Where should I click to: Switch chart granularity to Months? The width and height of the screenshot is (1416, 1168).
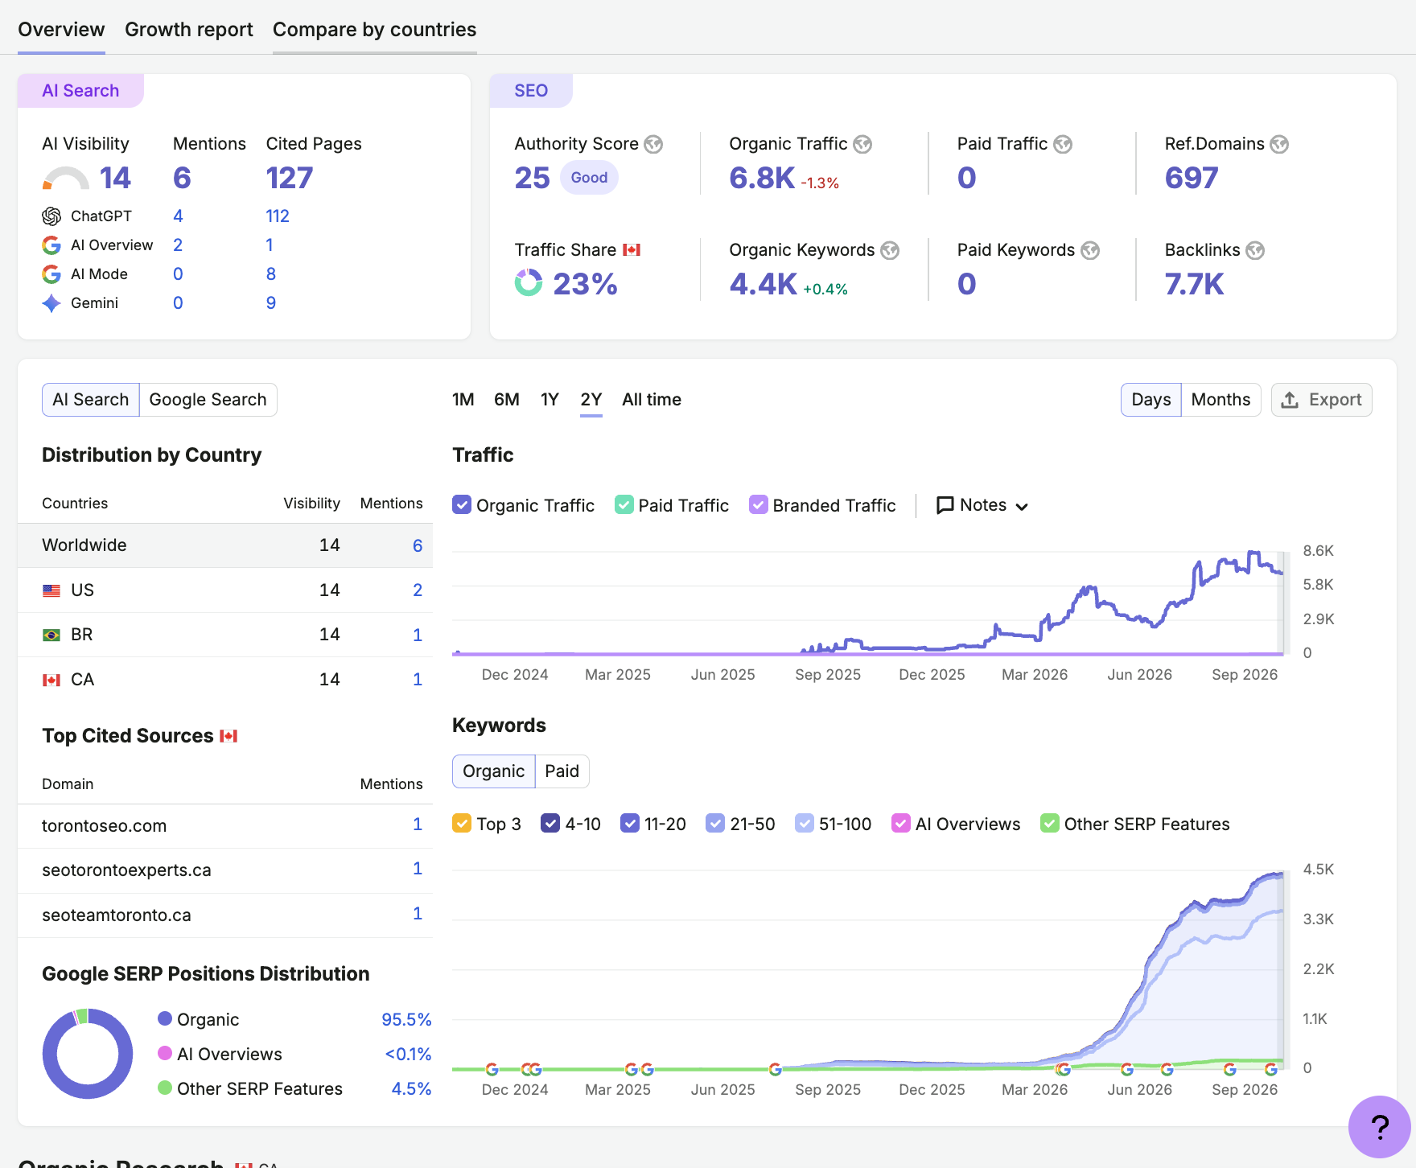[1220, 400]
